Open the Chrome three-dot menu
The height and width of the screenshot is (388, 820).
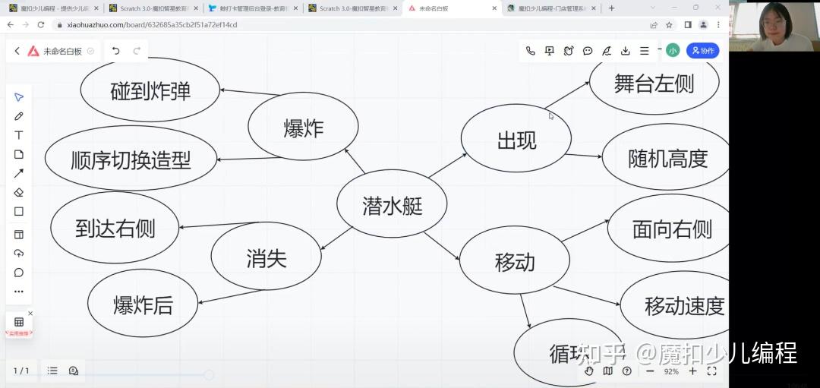pos(718,24)
